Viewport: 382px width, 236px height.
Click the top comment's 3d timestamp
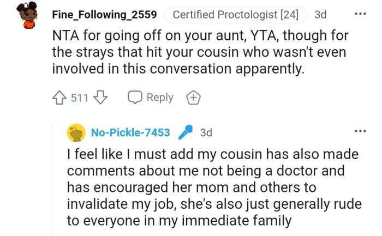[320, 15]
